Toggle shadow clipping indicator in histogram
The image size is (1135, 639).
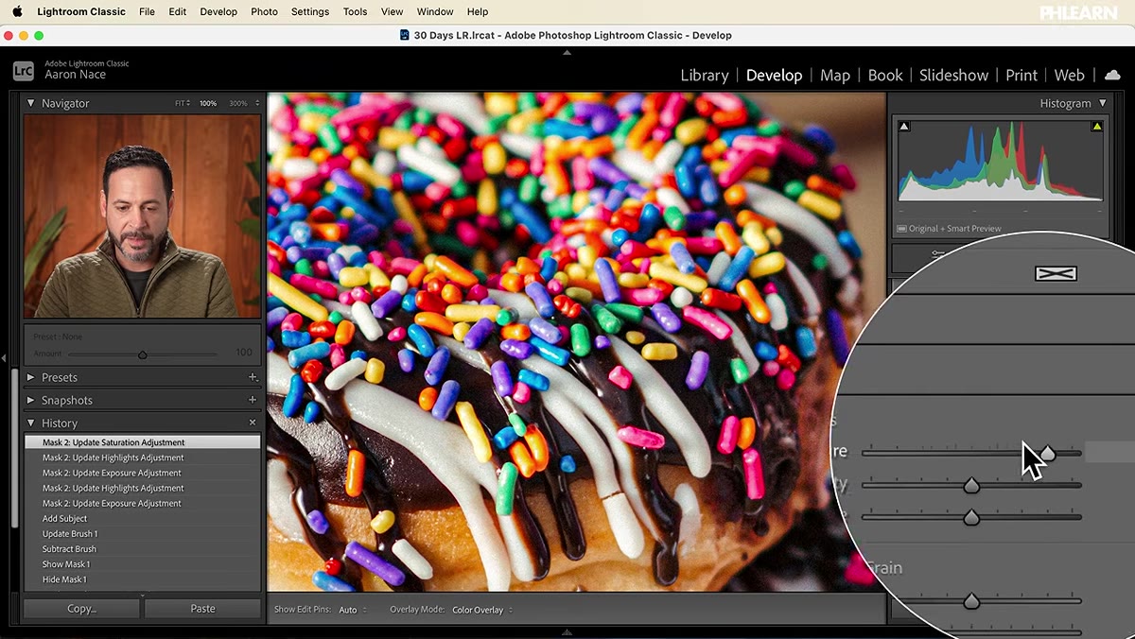904,127
